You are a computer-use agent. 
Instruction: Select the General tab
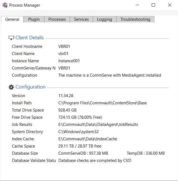[x=12, y=19]
